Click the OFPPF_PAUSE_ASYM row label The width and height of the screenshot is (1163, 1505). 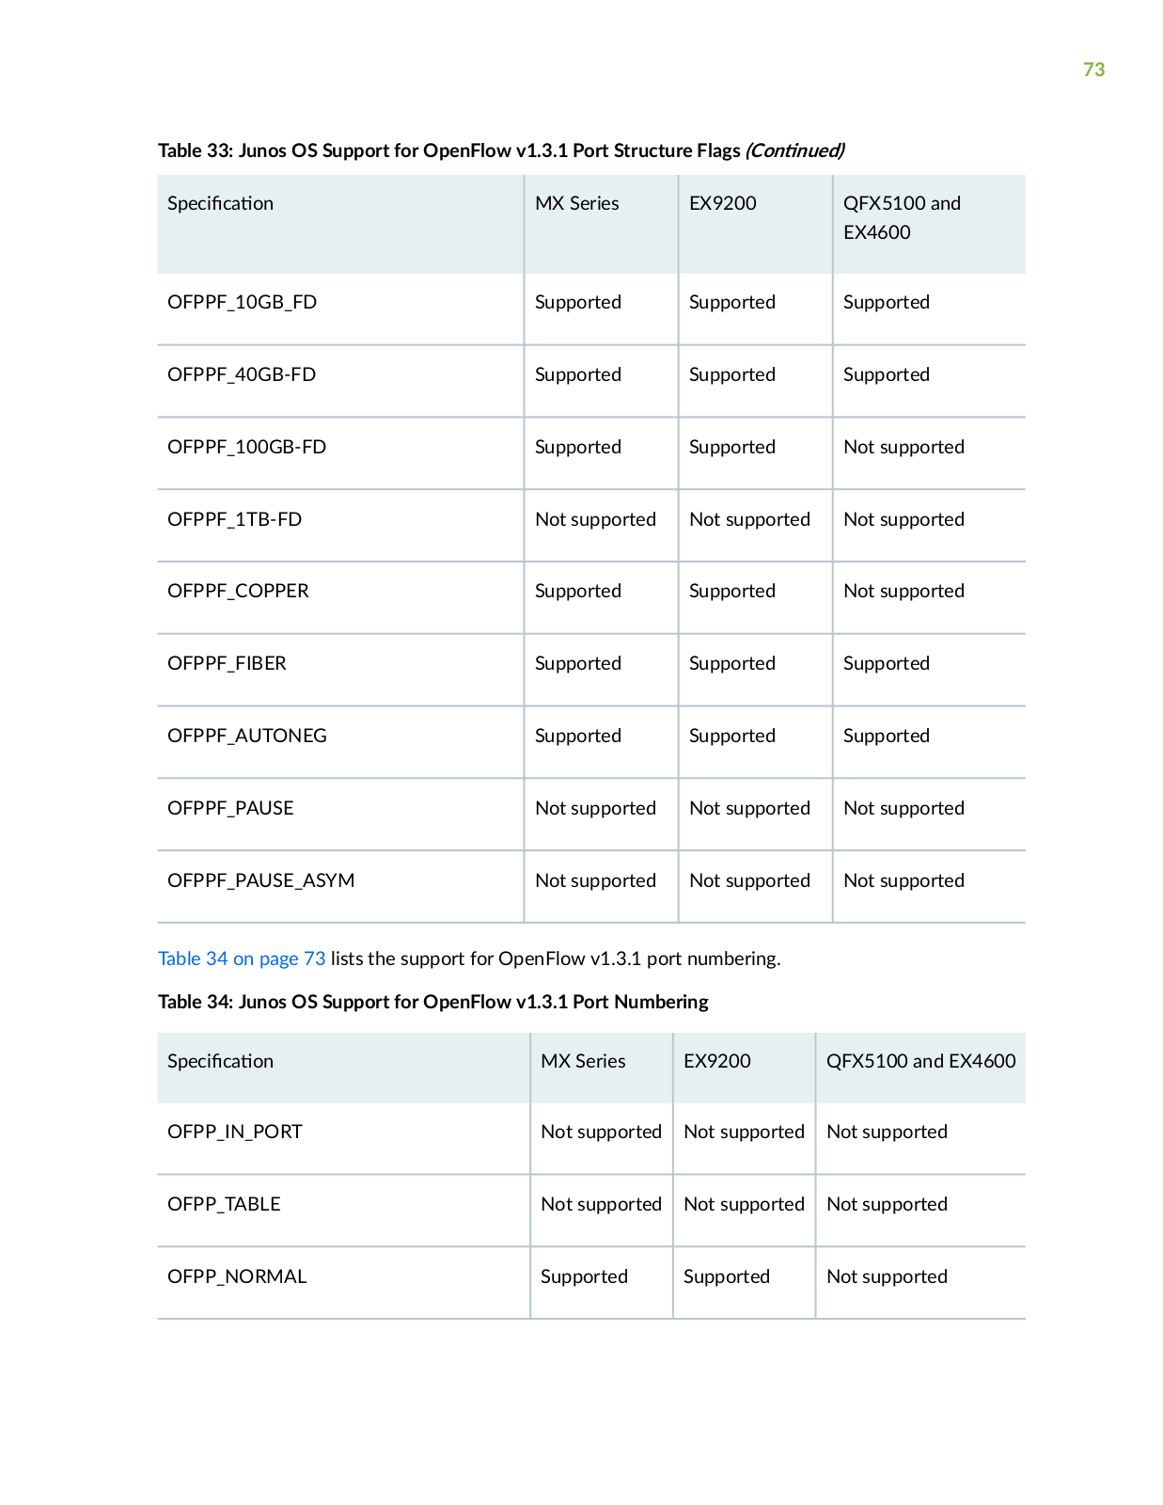click(260, 880)
